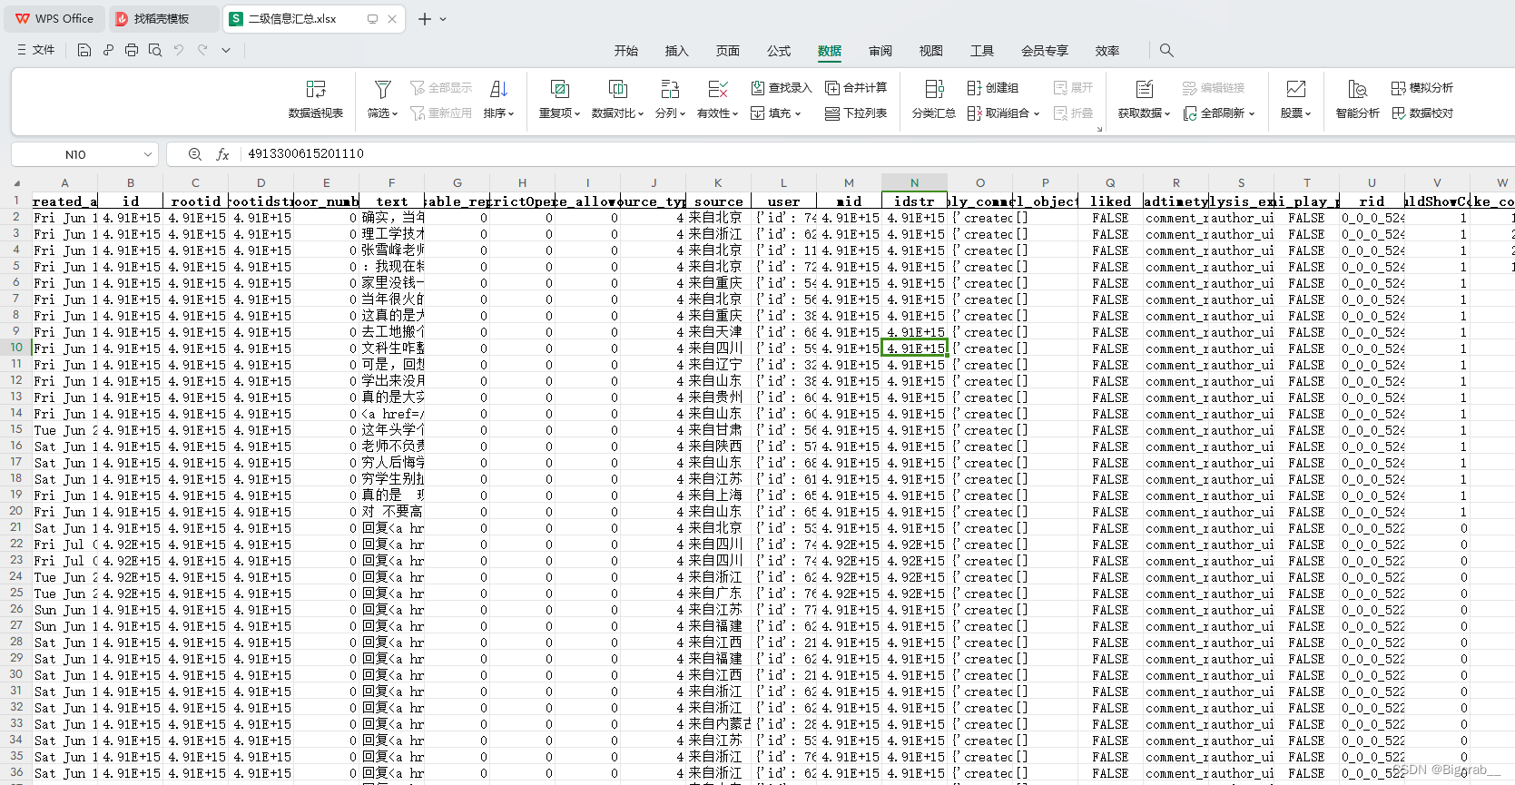1515x785 pixels.
Task: Click the 创建组 create group button
Action: pyautogui.click(x=993, y=88)
